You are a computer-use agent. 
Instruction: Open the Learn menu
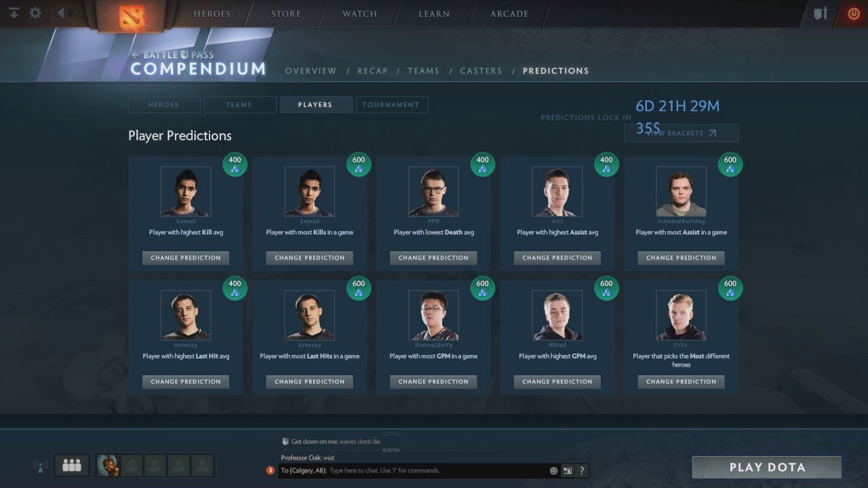tap(434, 14)
